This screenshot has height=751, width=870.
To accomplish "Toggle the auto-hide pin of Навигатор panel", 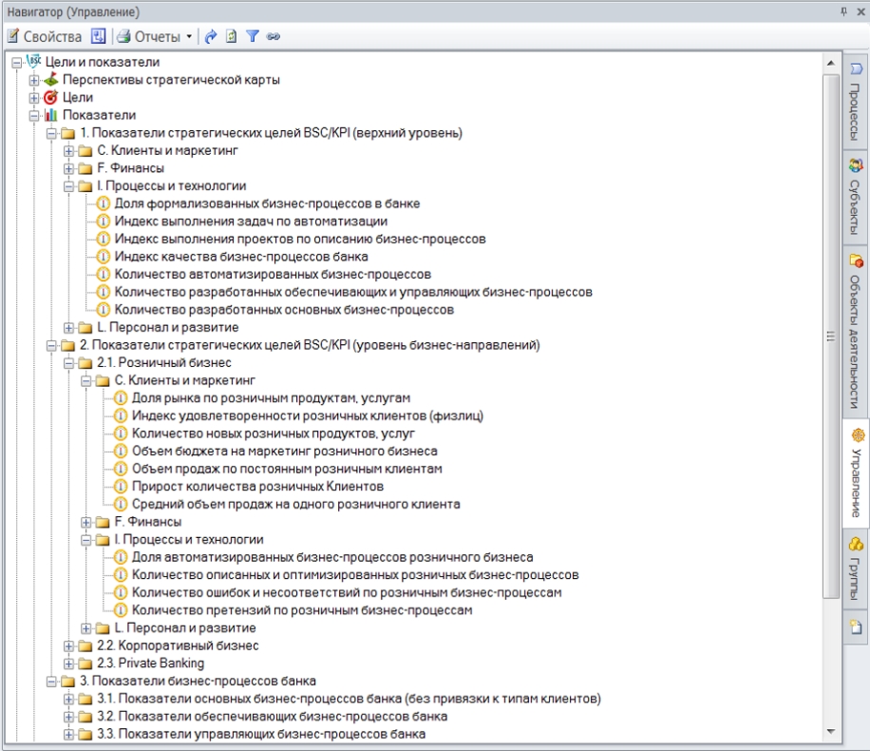I will point(842,11).
